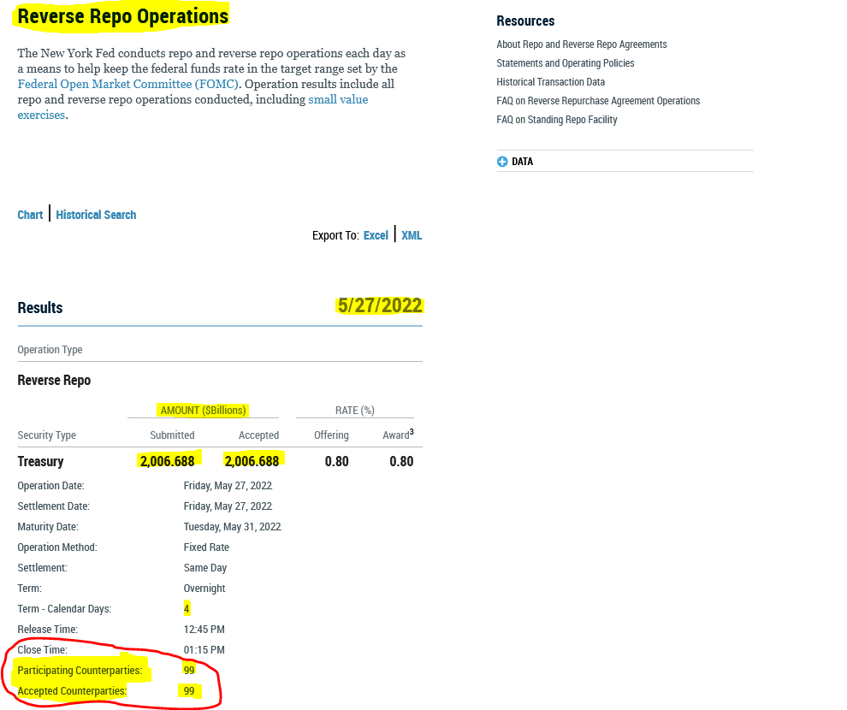Click the Export To label
The width and height of the screenshot is (847, 710).
click(x=335, y=235)
